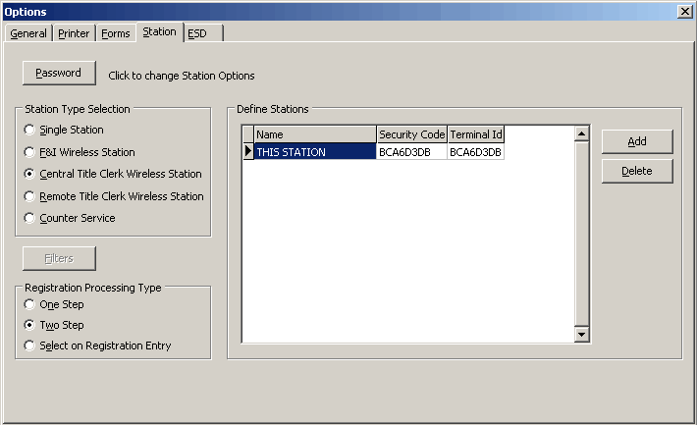Switch to the ESD tab
The width and height of the screenshot is (697, 425).
point(202,33)
